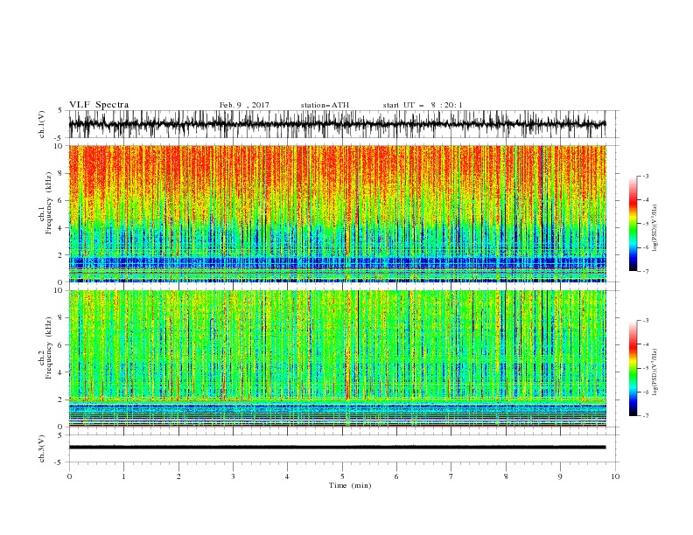Click the ch.3 voltage trace line
This screenshot has width=693, height=535.
click(337, 448)
